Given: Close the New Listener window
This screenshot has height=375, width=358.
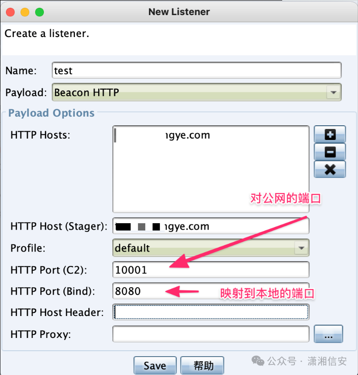Looking at the screenshot, I should (x=10, y=12).
